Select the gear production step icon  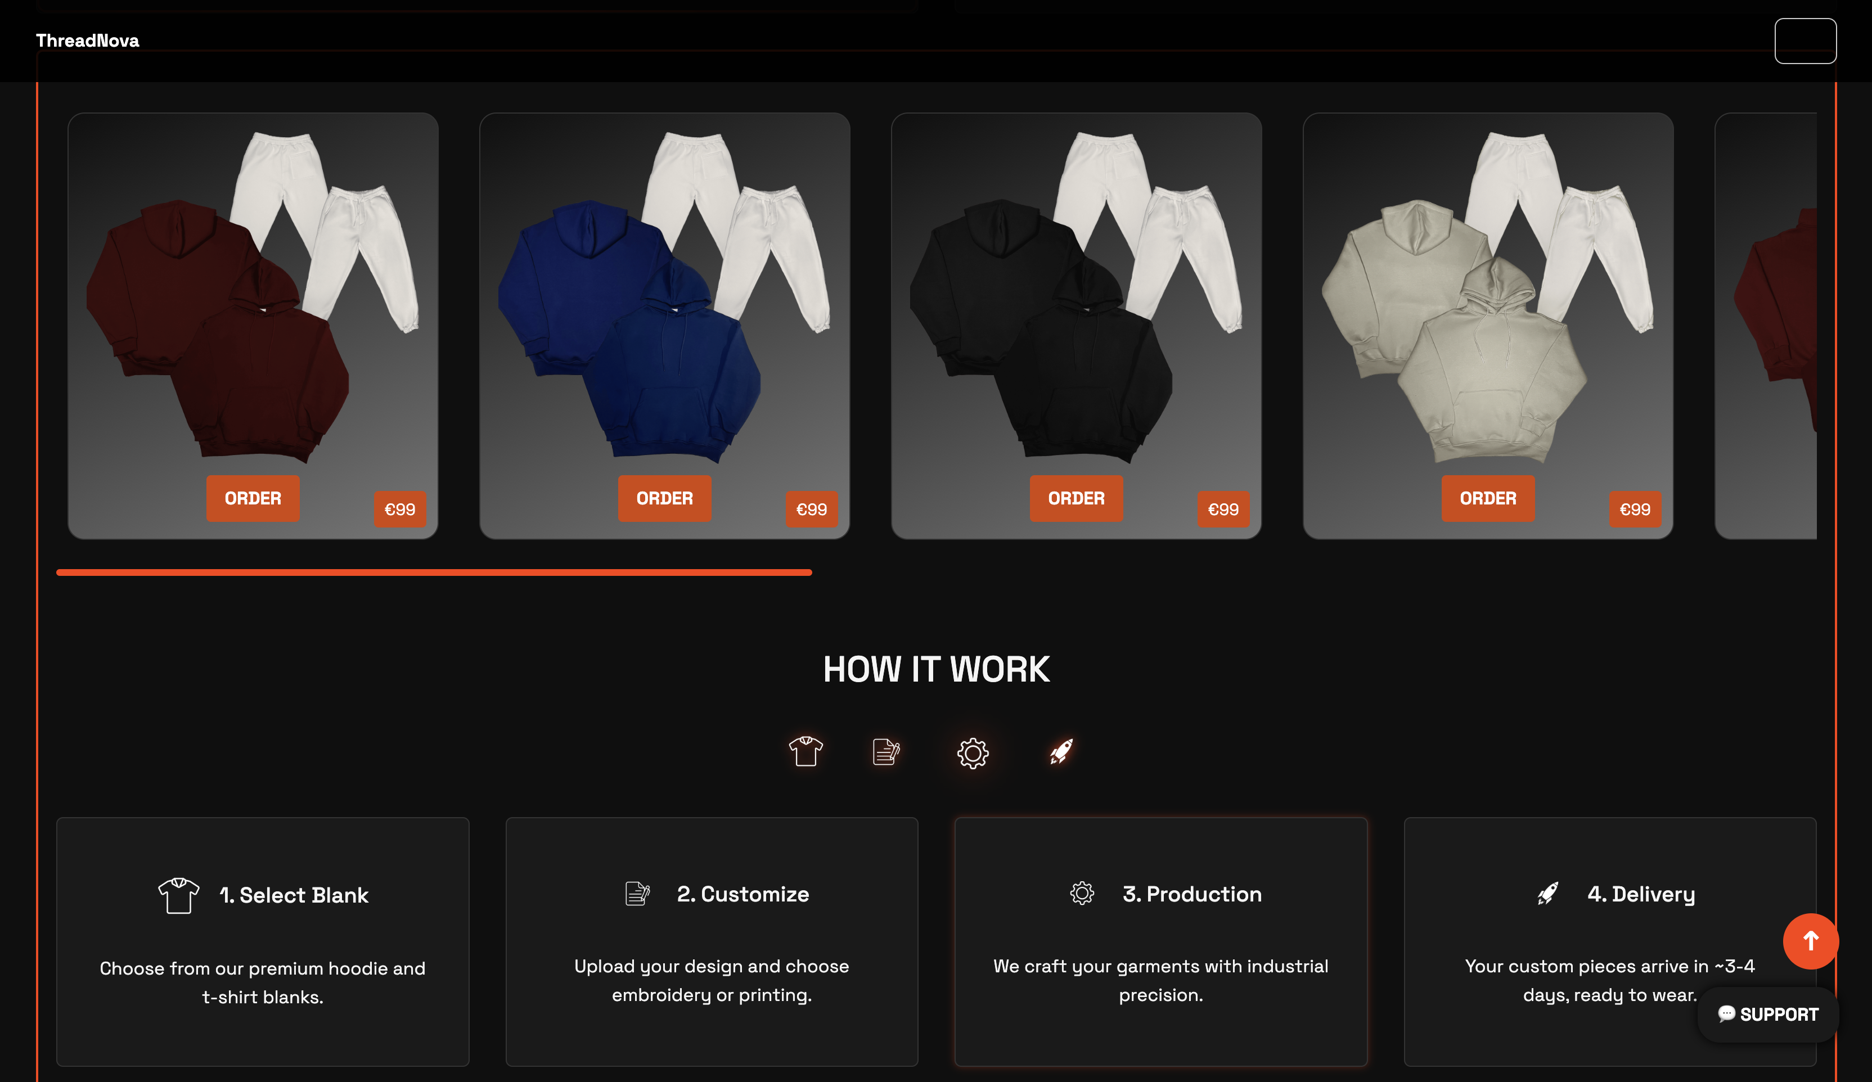pyautogui.click(x=973, y=753)
